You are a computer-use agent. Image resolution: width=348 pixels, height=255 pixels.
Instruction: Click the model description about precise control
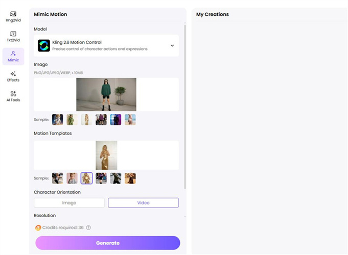pyautogui.click(x=100, y=49)
